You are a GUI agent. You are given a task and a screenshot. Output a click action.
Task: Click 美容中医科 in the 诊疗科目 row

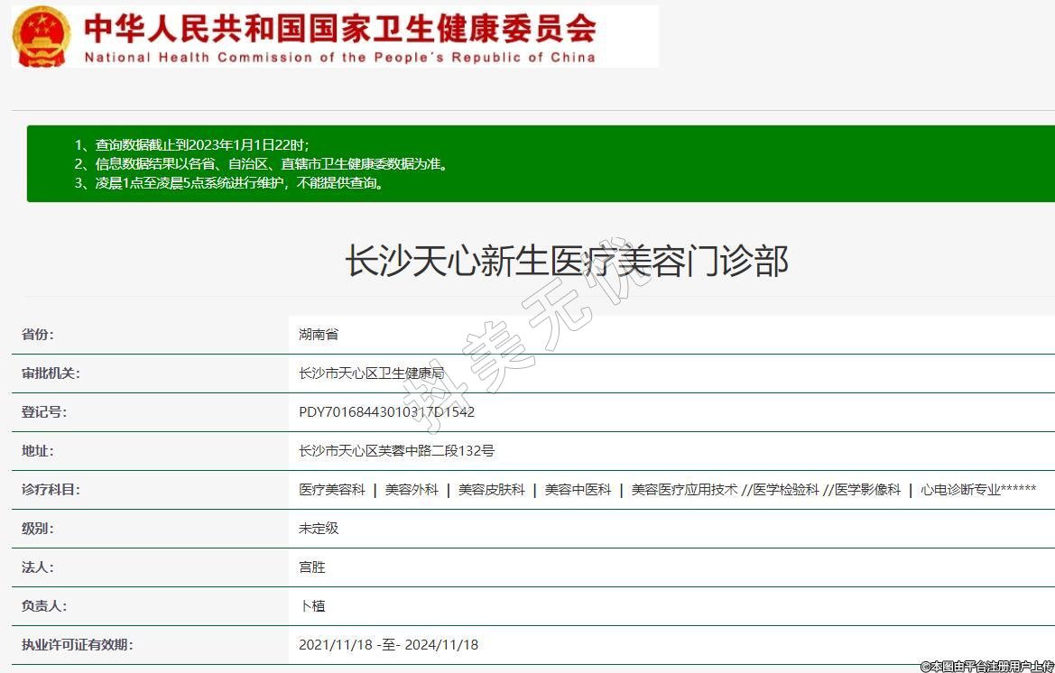point(578,490)
